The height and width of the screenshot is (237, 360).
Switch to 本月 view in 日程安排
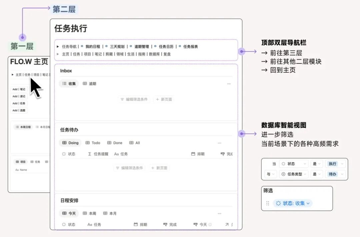(x=110, y=213)
